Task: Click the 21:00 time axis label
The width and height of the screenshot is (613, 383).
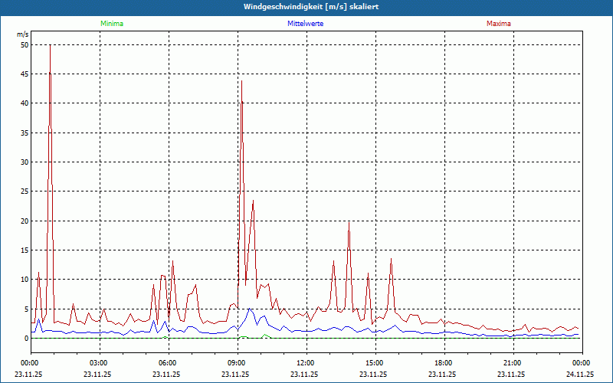Action: click(x=513, y=363)
